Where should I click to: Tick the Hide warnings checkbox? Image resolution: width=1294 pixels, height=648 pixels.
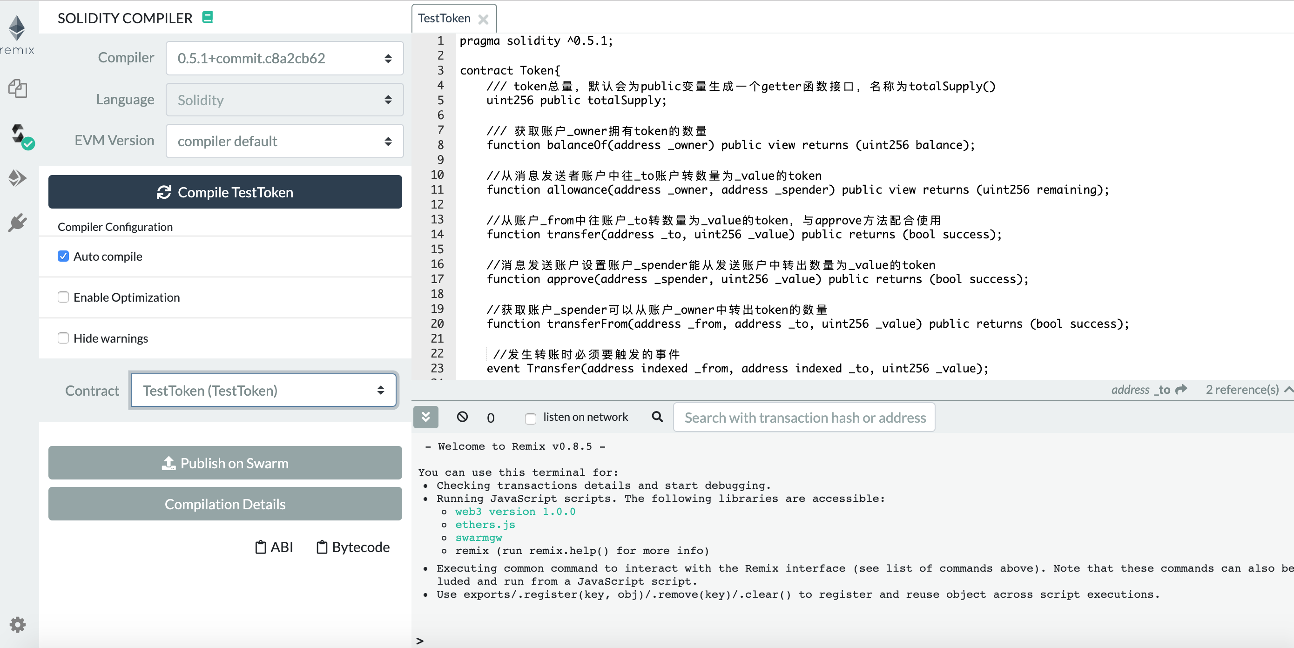(63, 338)
